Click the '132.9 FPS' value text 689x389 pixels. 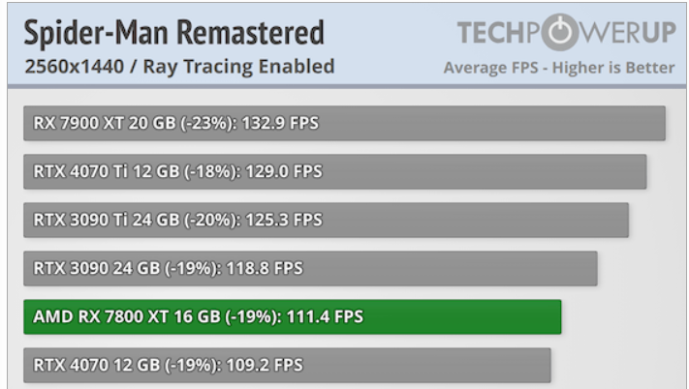[x=280, y=123]
